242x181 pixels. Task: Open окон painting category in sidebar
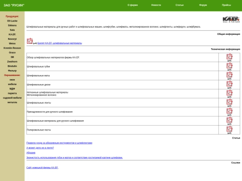pyautogui.click(x=12, y=80)
